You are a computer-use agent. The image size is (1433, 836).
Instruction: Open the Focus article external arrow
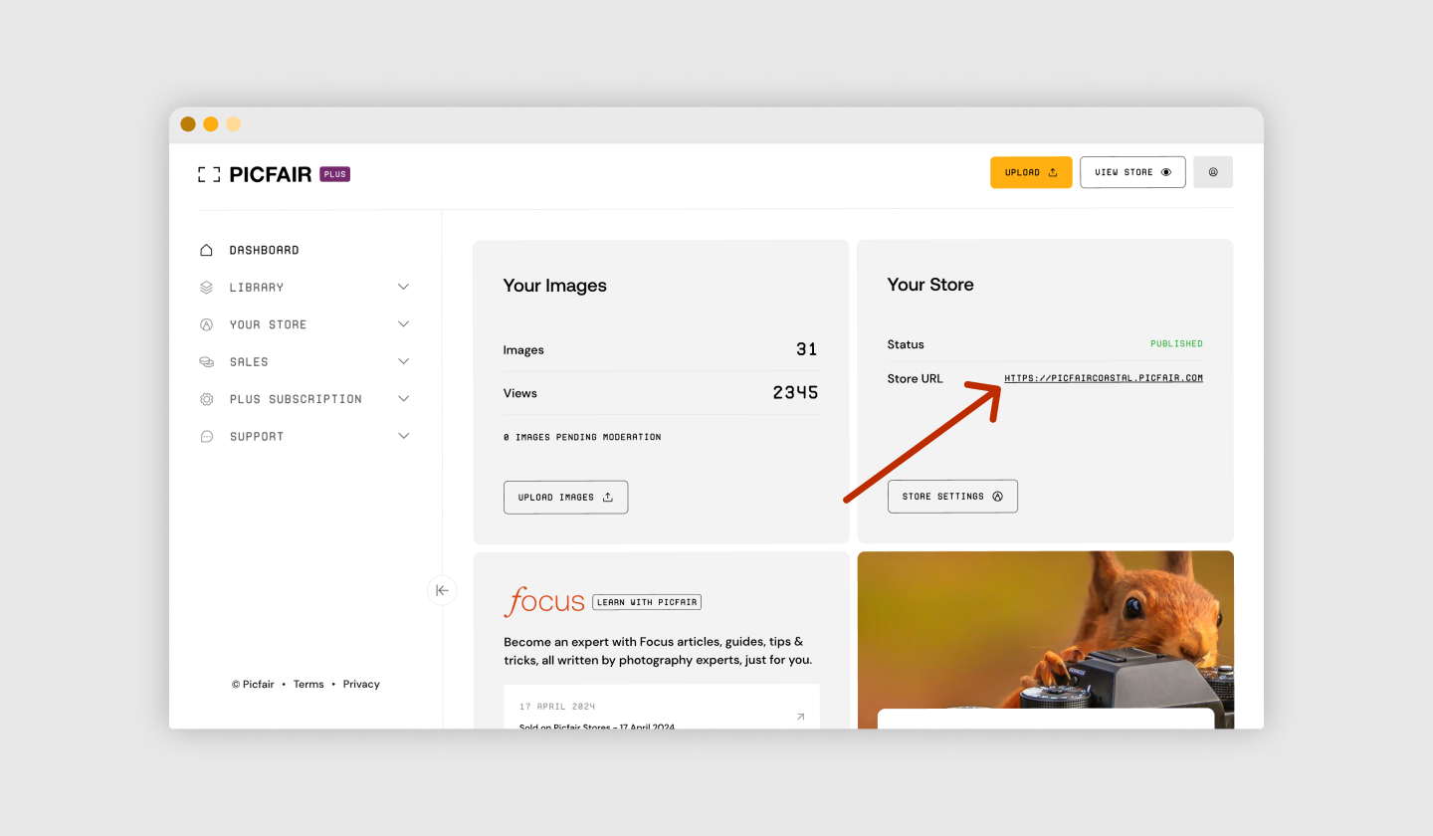[800, 717]
